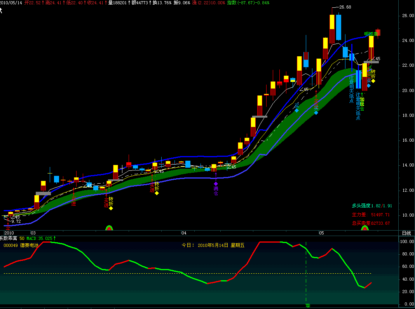This screenshot has height=309, width=415.
Task: Select the green 明短卖 sell signal label
Action: tap(370, 34)
